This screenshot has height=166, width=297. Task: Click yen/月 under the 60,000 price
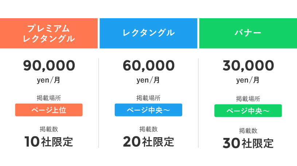(148, 80)
